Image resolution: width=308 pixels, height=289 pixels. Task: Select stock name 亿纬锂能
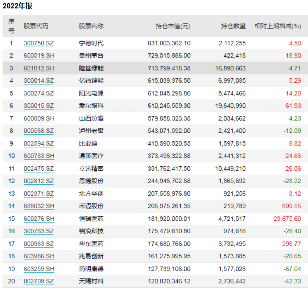[91, 81]
